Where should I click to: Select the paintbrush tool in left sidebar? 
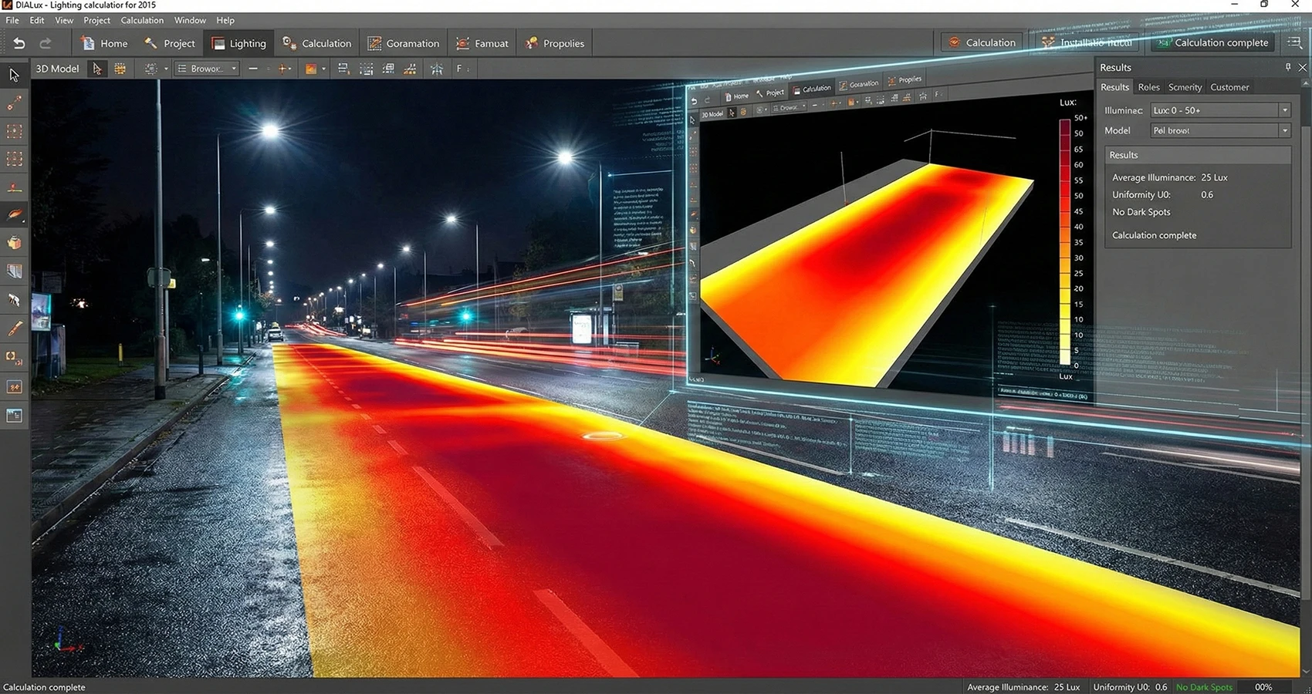(14, 328)
